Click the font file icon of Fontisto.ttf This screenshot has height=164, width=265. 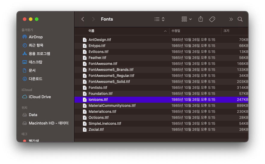pyautogui.click(x=85, y=88)
